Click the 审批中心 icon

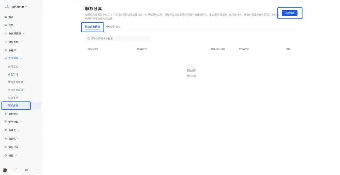pos(6,114)
